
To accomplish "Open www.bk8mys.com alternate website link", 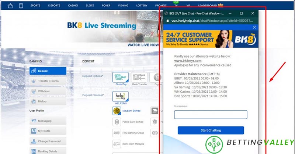I will coord(188,61).
